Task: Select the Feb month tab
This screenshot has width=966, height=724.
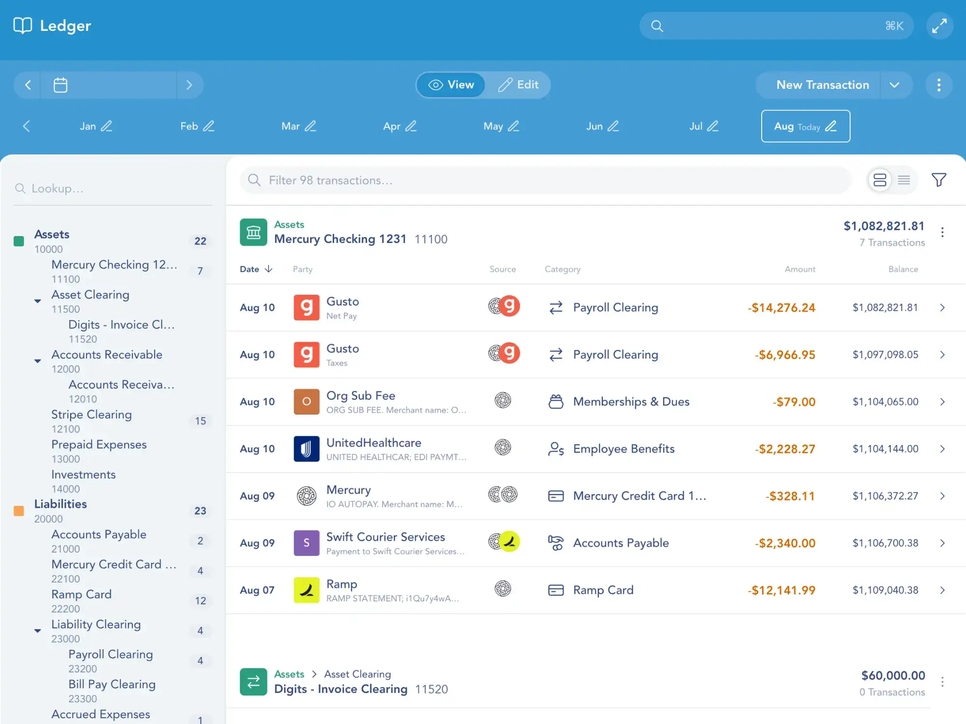Action: click(x=197, y=126)
